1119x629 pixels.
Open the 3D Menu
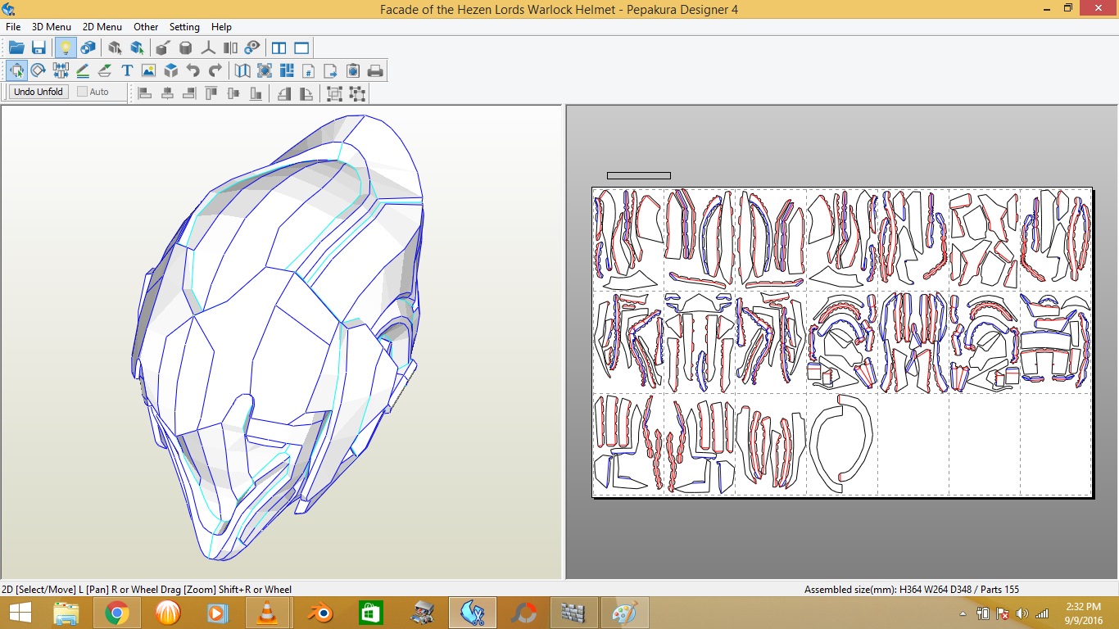[51, 27]
